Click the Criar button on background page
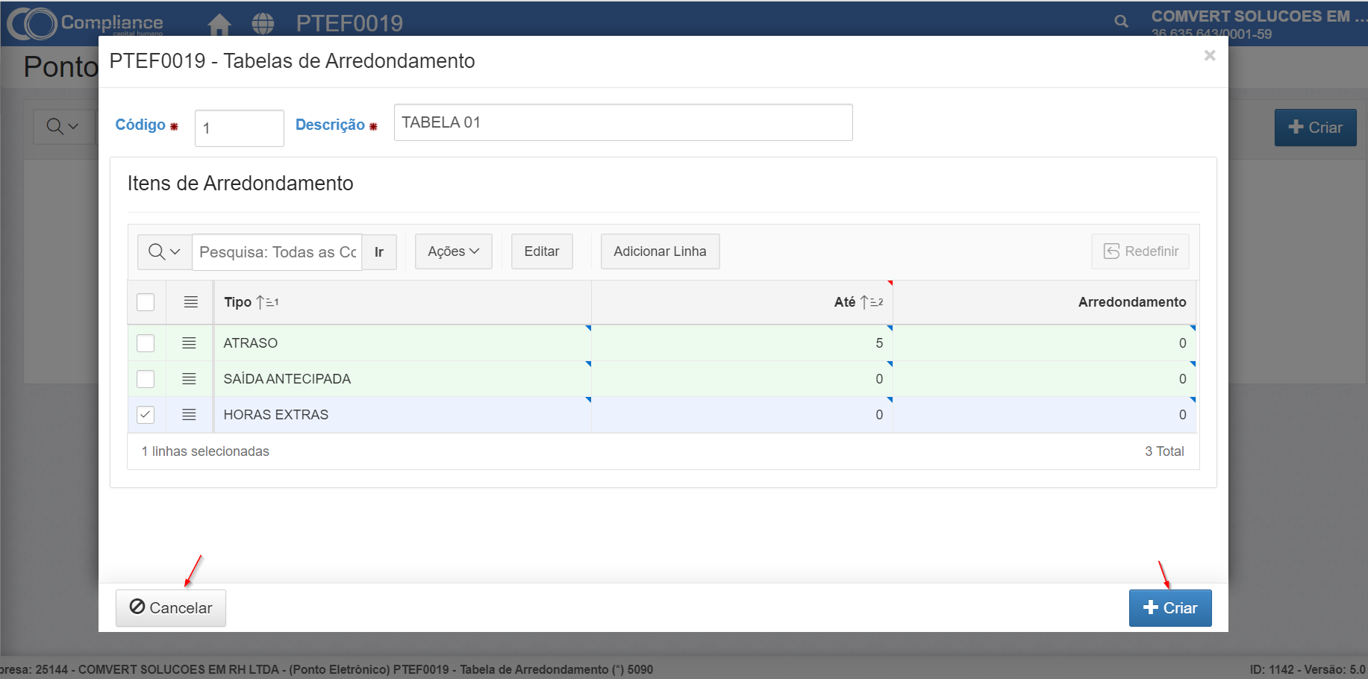Screen dimensions: 1368x679 1315,128
